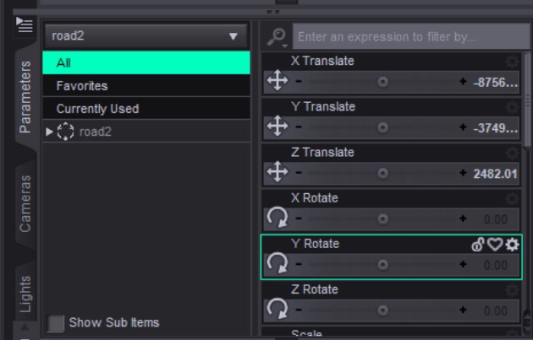
Task: Select the Favorites category
Action: click(146, 86)
